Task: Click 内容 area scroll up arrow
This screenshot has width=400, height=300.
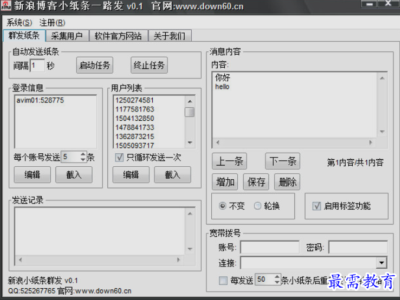Action: point(382,78)
